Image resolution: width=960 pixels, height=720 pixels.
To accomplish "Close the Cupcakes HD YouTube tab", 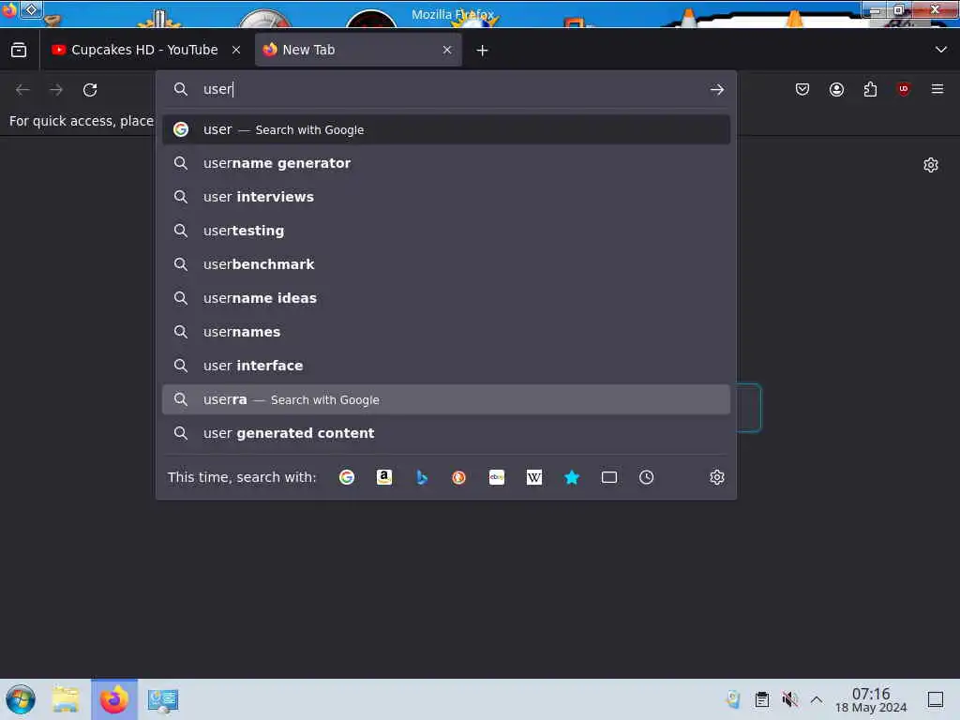I will click(x=236, y=50).
